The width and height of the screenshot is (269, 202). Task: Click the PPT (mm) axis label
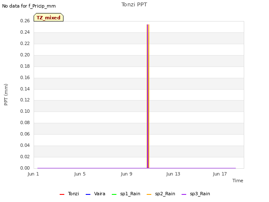(x=6, y=95)
